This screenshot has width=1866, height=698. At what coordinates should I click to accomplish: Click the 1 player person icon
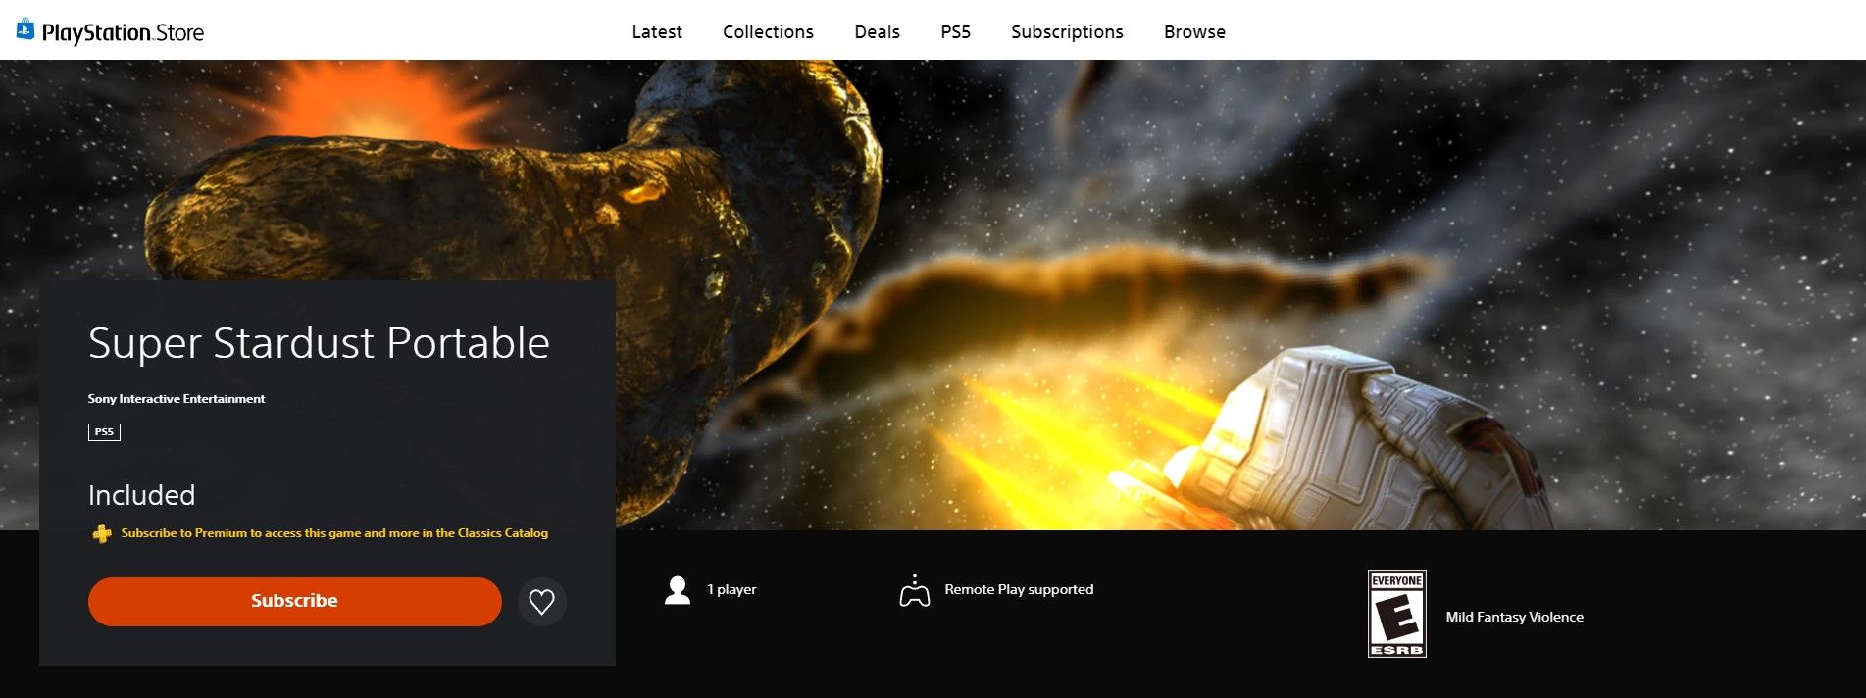[x=678, y=589]
